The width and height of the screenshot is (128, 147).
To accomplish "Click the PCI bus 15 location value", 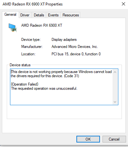I will [x=76, y=54].
